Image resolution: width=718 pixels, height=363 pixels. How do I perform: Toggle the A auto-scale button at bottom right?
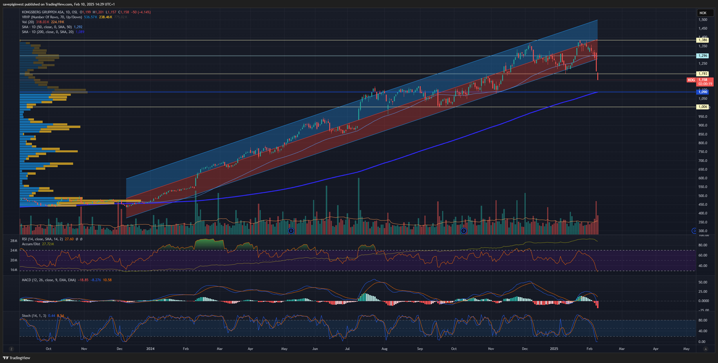(706, 349)
